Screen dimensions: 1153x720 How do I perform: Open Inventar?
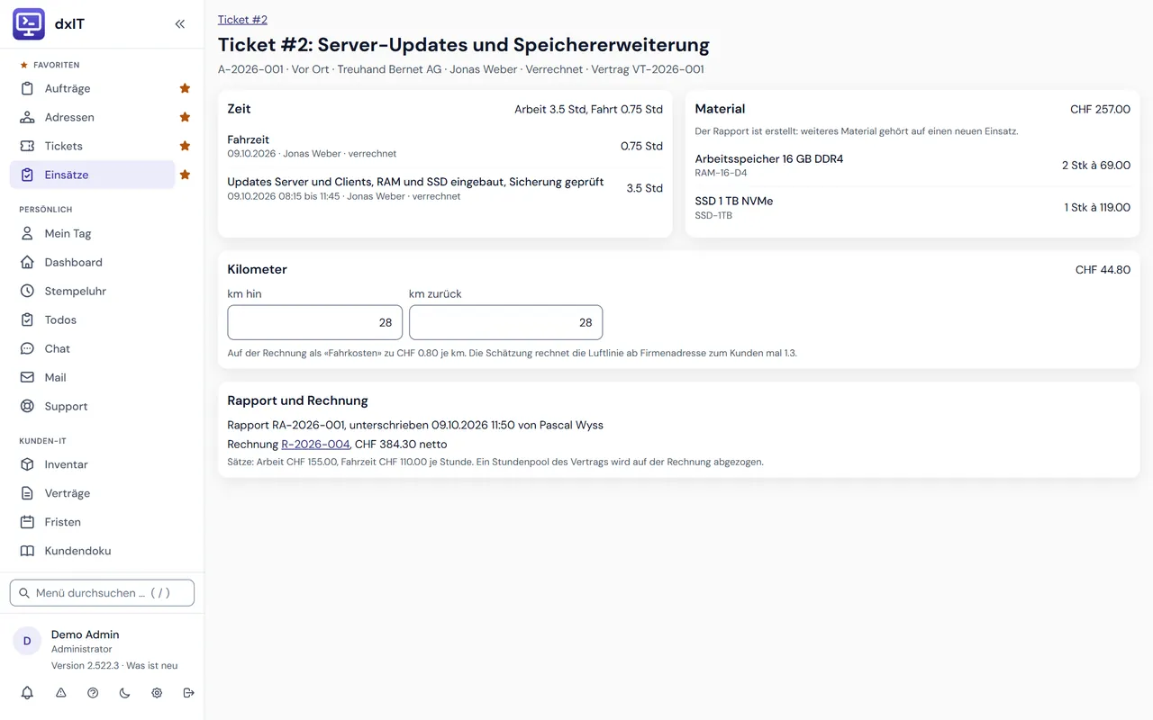click(x=102, y=464)
